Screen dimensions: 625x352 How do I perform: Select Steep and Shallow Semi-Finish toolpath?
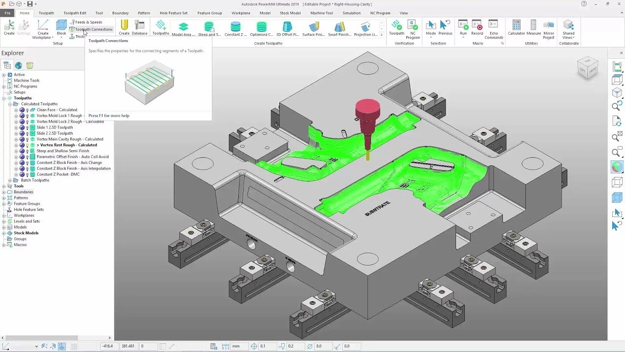coord(62,151)
